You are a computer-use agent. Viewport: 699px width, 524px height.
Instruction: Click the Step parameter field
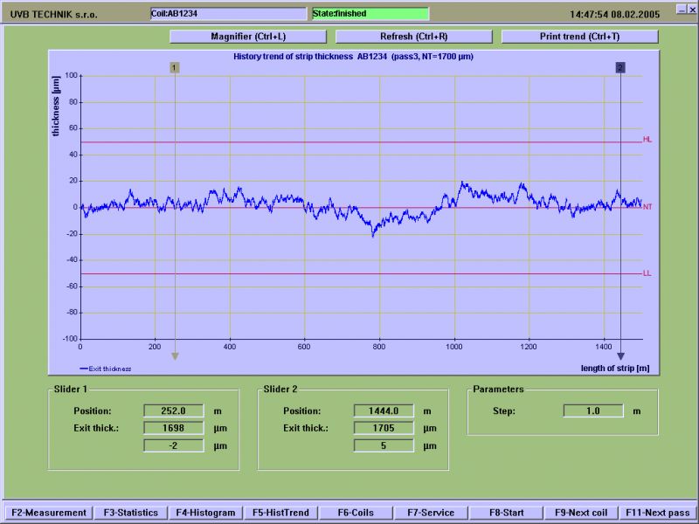click(593, 410)
